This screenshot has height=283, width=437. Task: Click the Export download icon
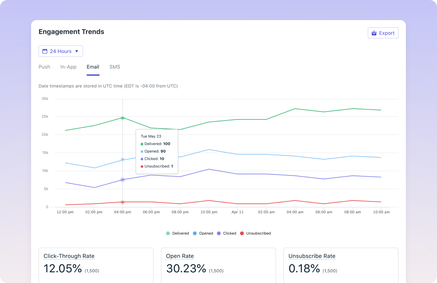point(374,33)
